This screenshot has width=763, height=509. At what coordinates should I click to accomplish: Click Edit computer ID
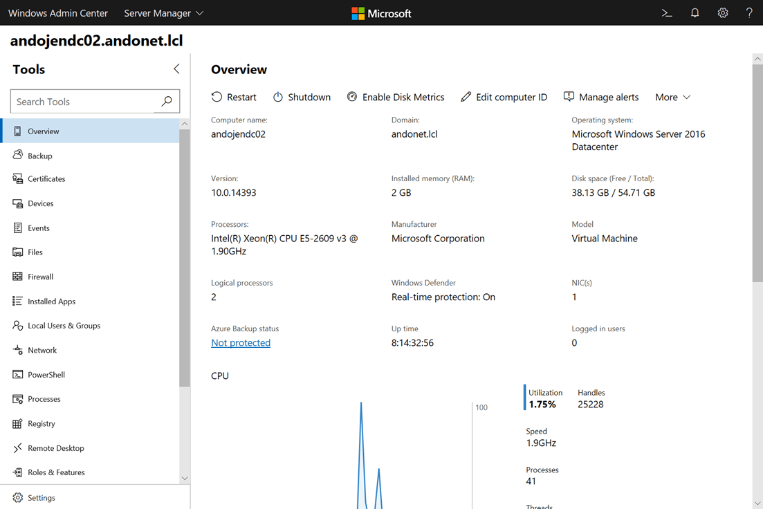pos(504,97)
